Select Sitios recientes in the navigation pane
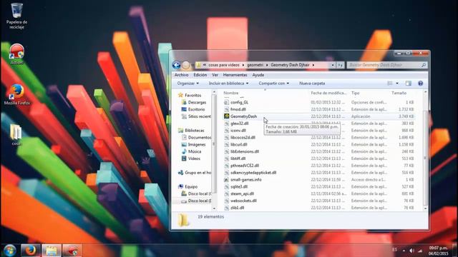The image size is (458, 257). (x=199, y=116)
